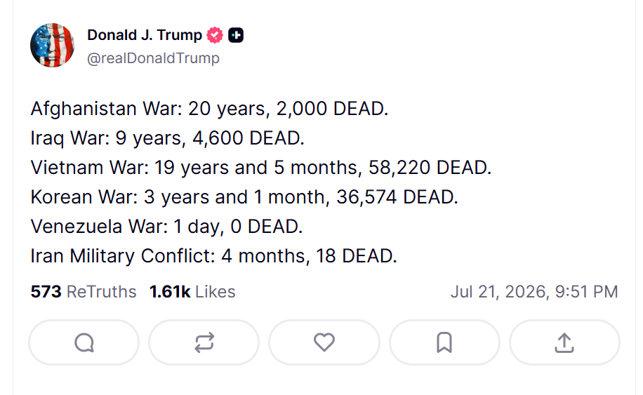Click the '58,220 DEAD' Vietnam figure
This screenshot has width=643, height=395.
(428, 168)
